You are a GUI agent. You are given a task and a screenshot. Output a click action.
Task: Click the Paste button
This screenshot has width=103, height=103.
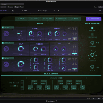21,7
